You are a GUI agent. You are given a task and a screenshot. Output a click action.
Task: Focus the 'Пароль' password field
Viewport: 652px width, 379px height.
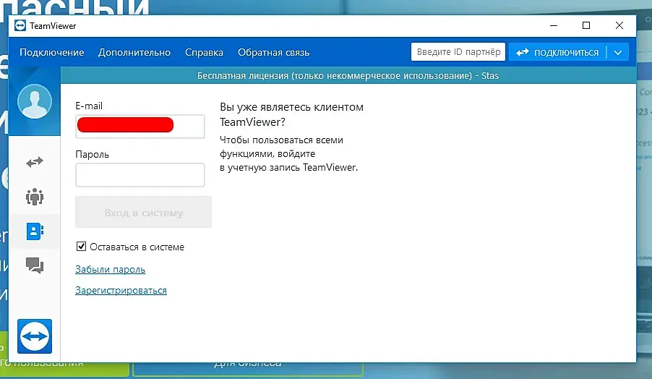pos(140,175)
